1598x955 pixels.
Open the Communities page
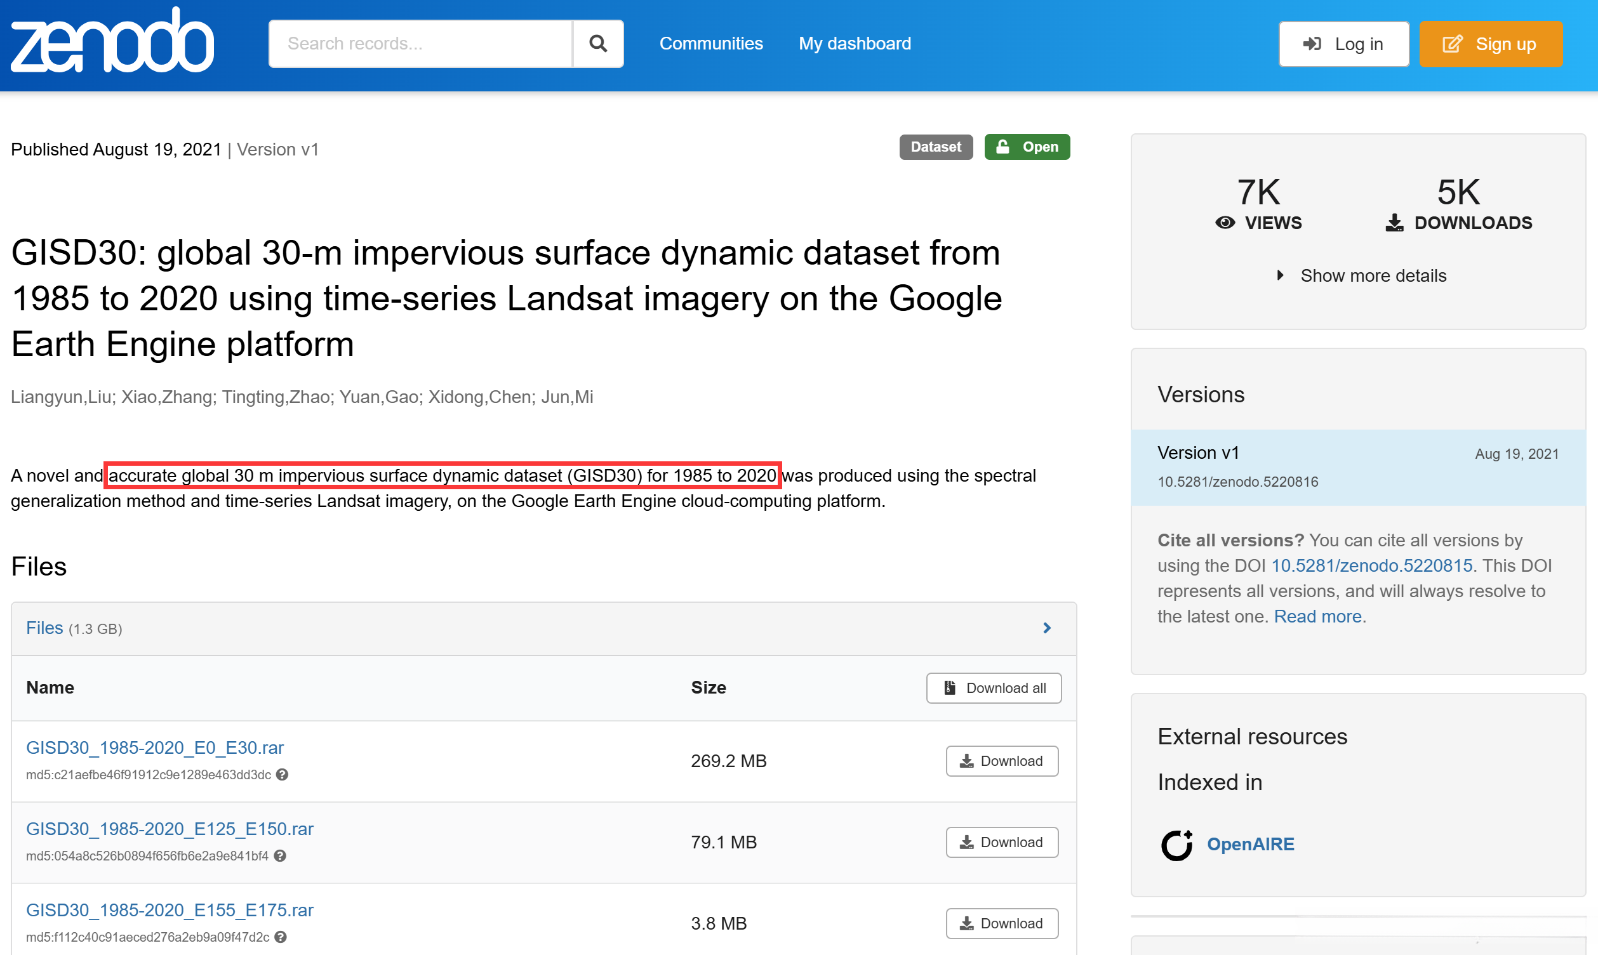pyautogui.click(x=711, y=44)
